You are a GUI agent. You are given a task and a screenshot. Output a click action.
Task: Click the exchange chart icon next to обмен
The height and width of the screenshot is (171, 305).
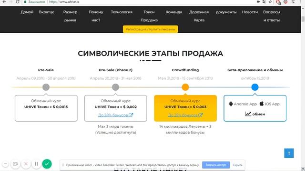pos(248,114)
